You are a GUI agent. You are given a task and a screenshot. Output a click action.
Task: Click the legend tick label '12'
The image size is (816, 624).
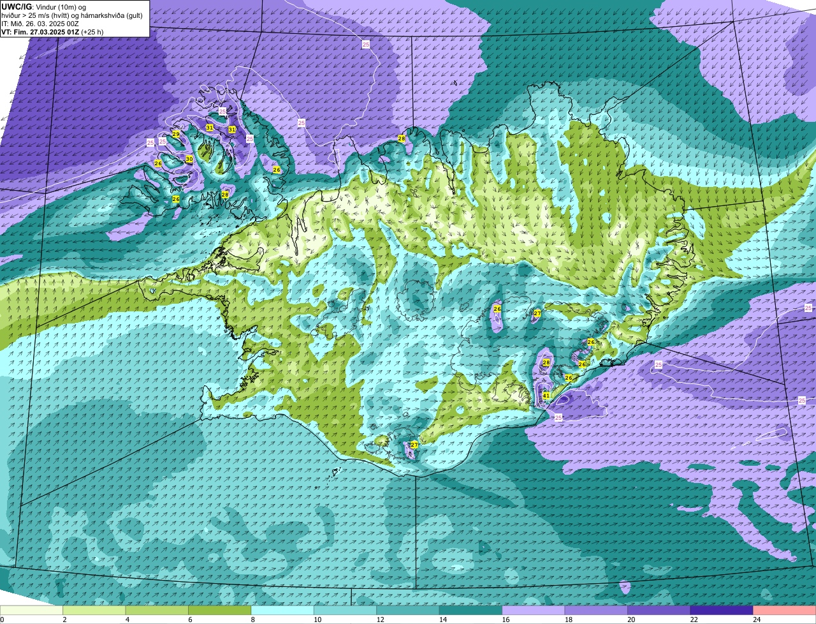point(379,619)
